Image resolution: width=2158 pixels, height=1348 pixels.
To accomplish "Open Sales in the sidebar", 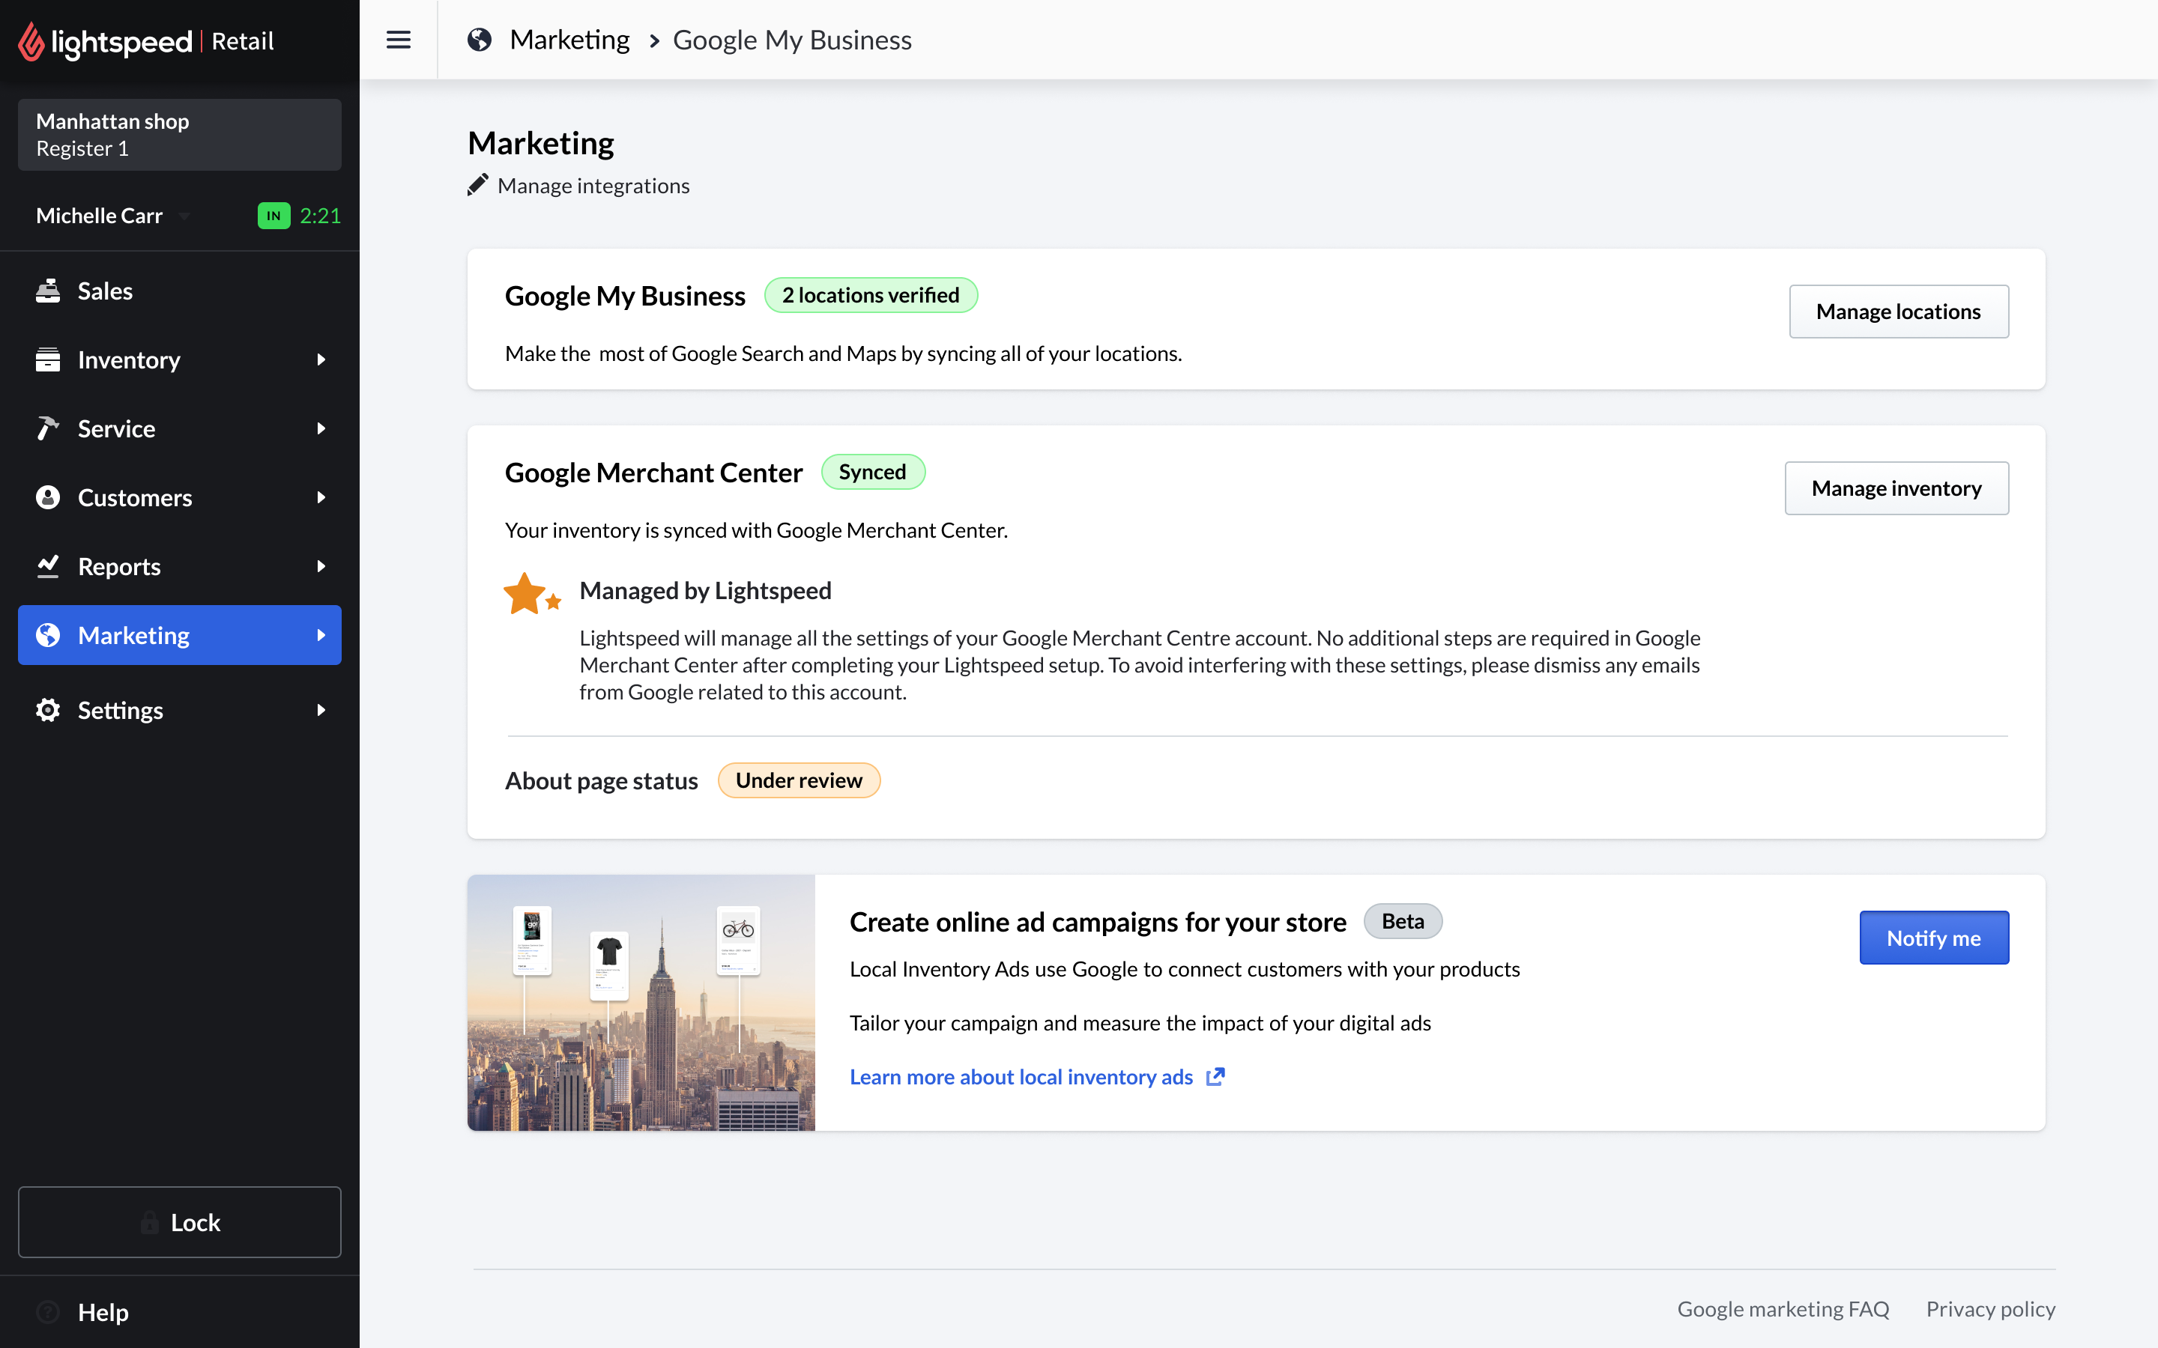I will 179,291.
